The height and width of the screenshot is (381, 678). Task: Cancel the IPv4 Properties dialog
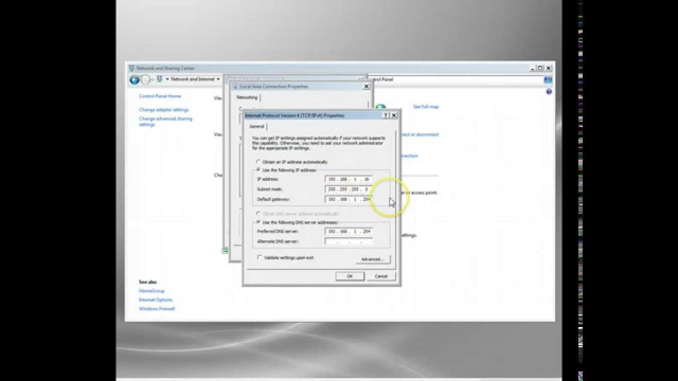coord(381,276)
